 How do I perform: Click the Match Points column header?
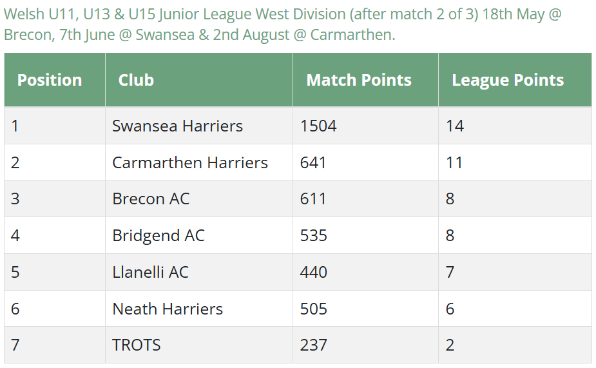pos(366,80)
